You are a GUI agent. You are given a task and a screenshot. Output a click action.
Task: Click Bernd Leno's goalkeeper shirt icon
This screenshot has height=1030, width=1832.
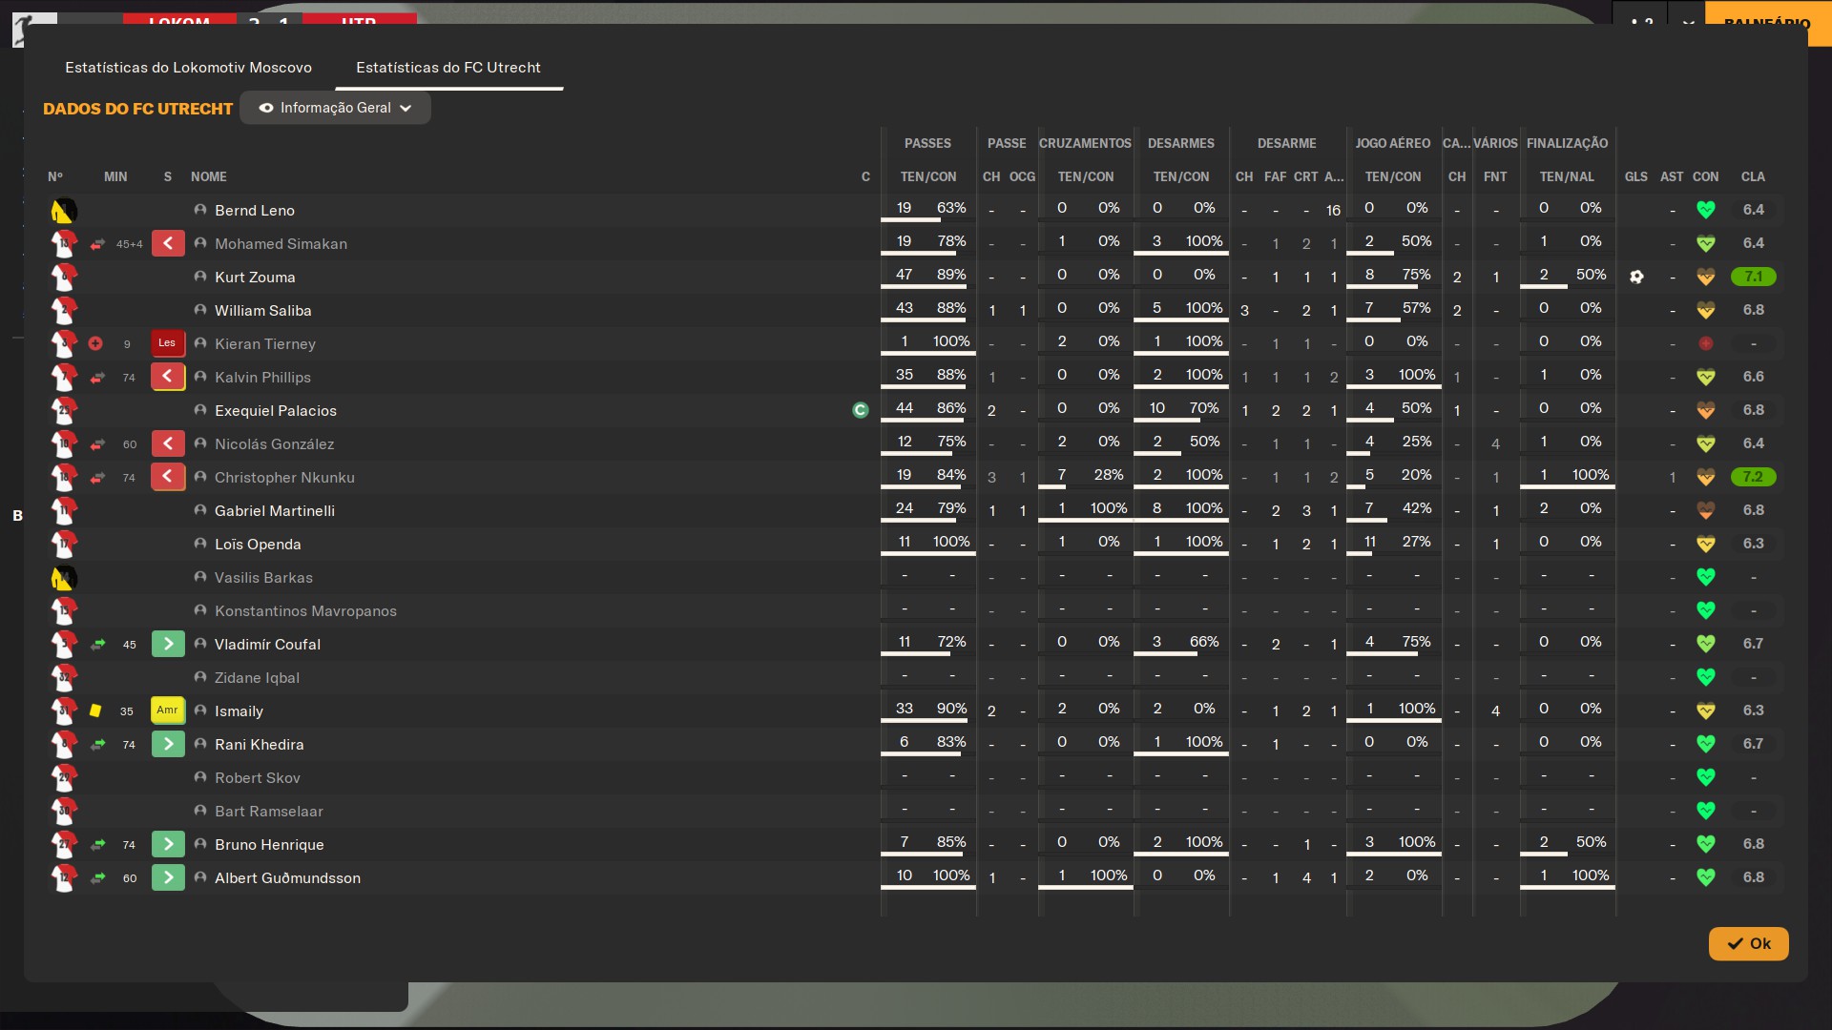pos(64,210)
